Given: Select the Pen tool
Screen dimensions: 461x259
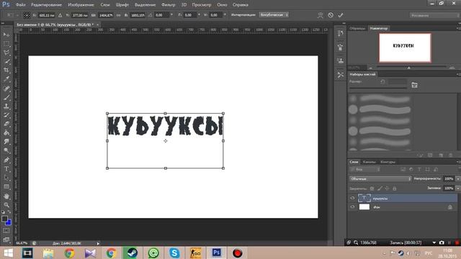Looking at the screenshot, I should click(x=6, y=160).
